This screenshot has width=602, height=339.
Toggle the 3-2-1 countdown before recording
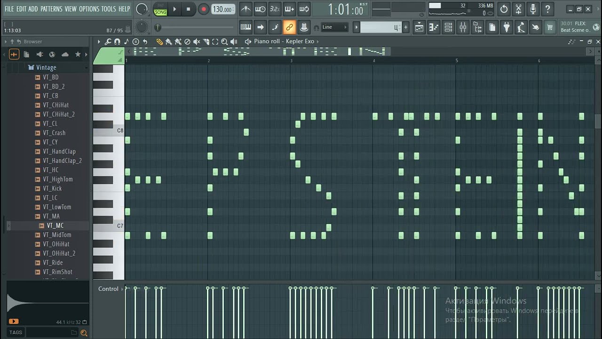pyautogui.click(x=275, y=9)
